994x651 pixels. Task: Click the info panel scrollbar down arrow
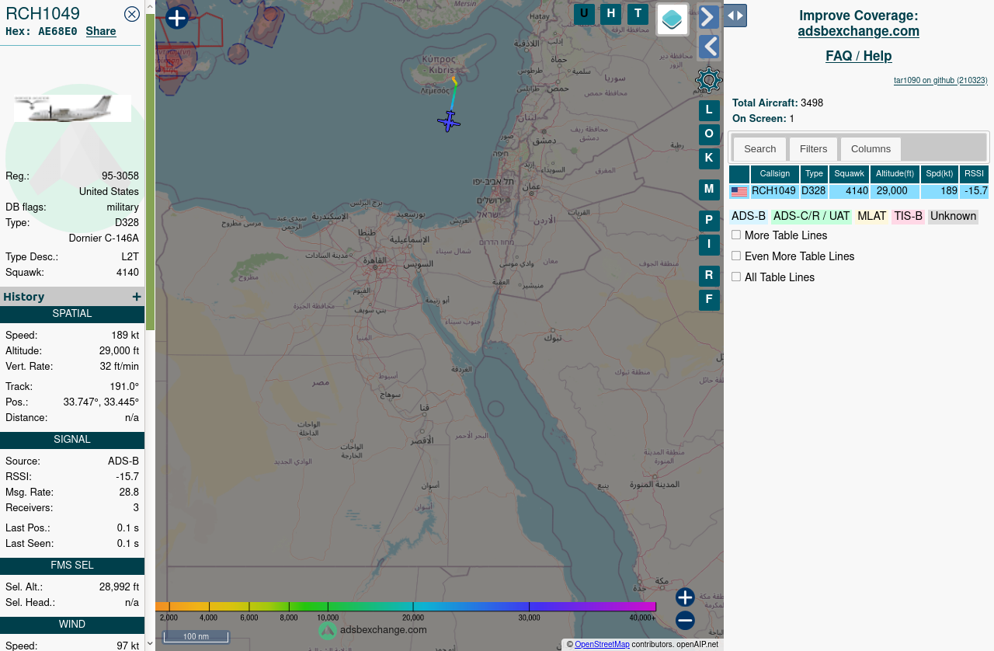point(151,645)
